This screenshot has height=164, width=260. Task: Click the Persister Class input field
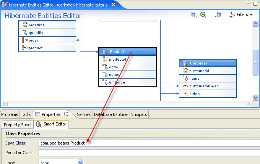tap(149, 153)
